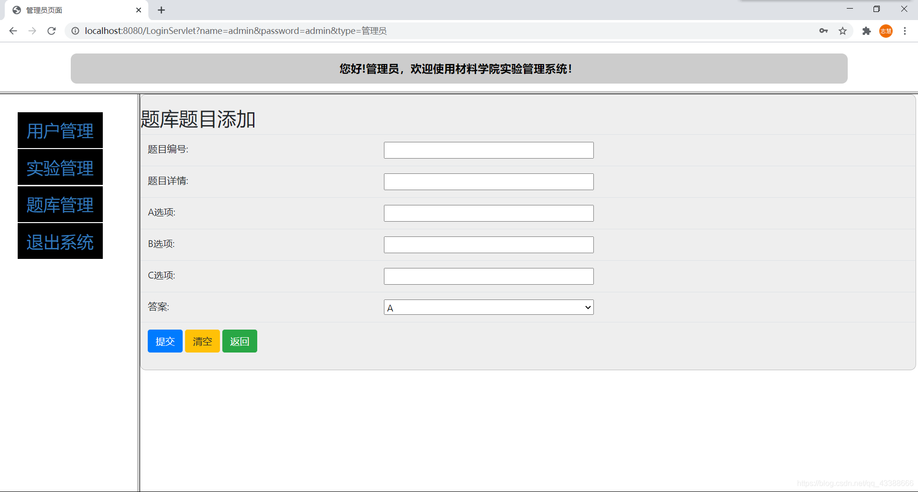Open 用户管理 in the sidebar

pos(60,130)
